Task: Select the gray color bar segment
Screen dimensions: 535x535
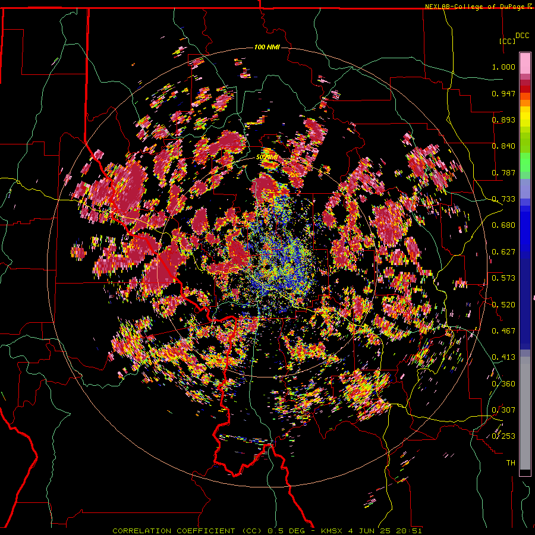Action: [x=525, y=413]
